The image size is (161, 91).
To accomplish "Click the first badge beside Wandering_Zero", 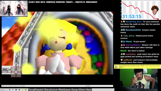I will pyautogui.click(x=122, y=21).
